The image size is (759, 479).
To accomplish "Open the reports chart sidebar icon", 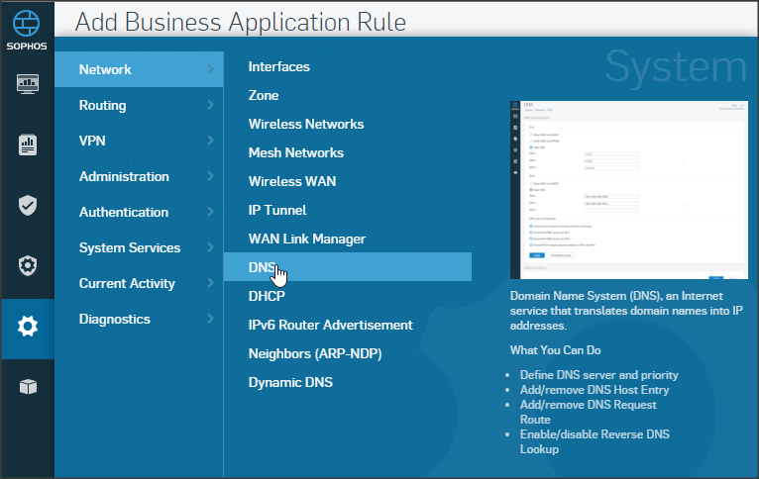I will coord(28,145).
